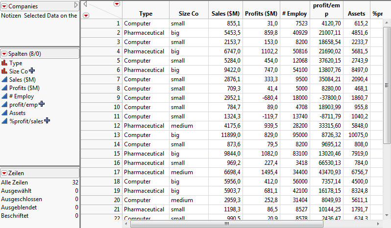Open the rows red triangle in the table corner
The width and height of the screenshot is (391, 228).
[x=86, y=16]
